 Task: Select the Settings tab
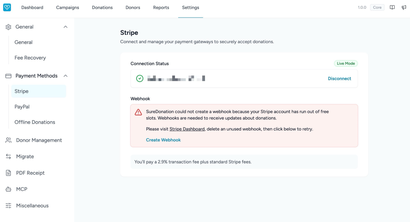(x=191, y=8)
